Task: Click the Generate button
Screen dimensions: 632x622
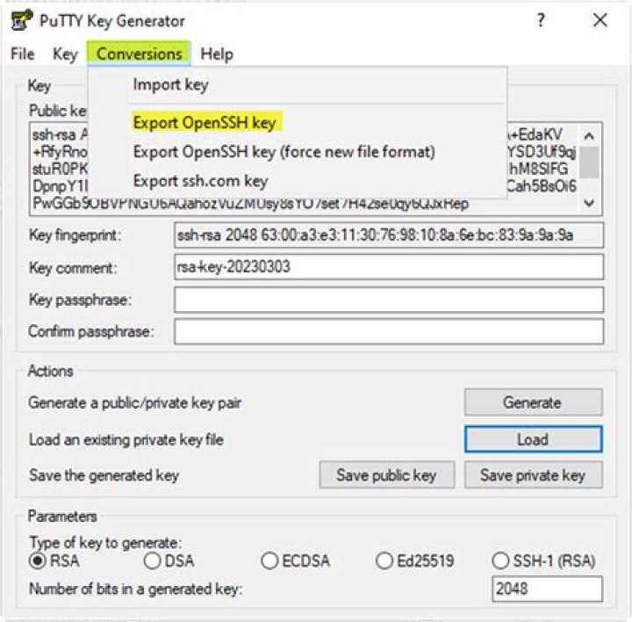Action: click(x=534, y=402)
